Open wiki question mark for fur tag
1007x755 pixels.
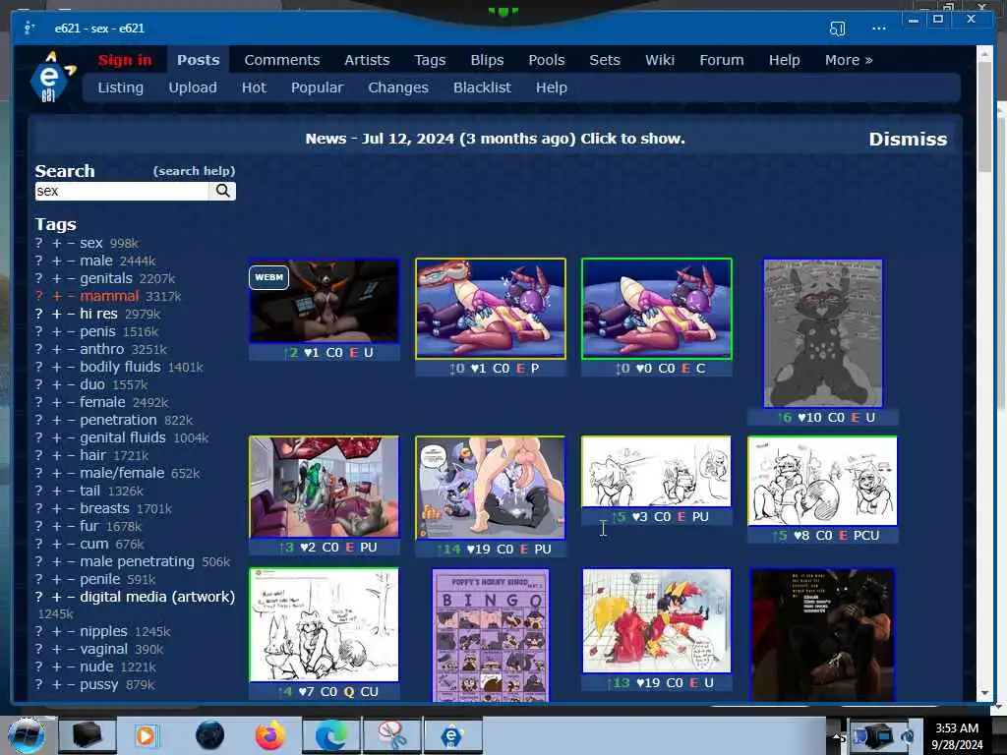pyautogui.click(x=39, y=526)
